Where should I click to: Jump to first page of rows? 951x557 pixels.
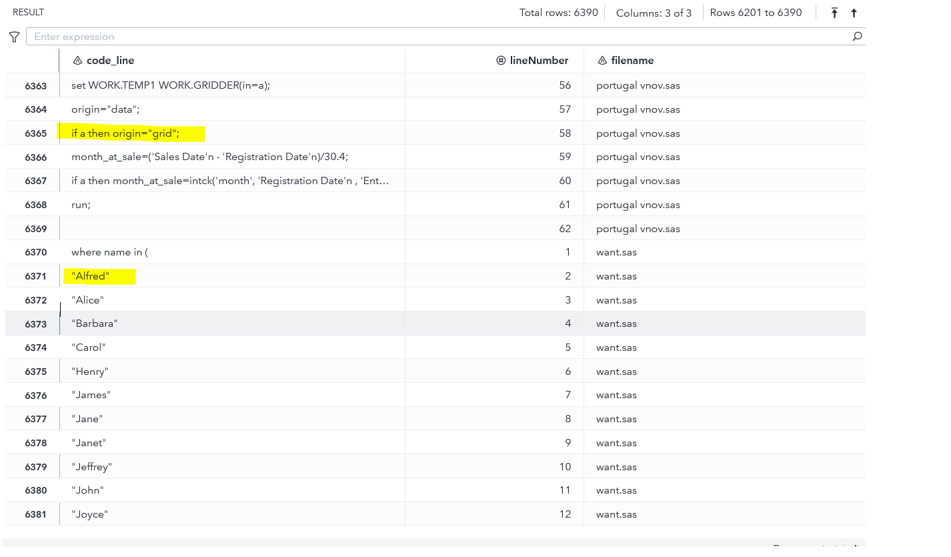pyautogui.click(x=834, y=13)
